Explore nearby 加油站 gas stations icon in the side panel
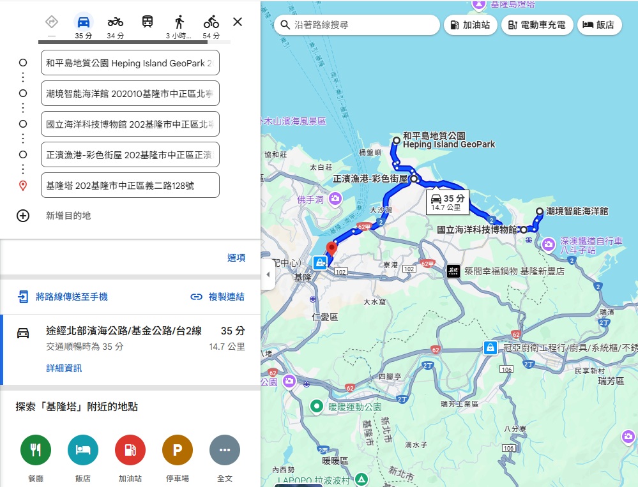Screen dimensions: 638x487 pyautogui.click(x=130, y=449)
